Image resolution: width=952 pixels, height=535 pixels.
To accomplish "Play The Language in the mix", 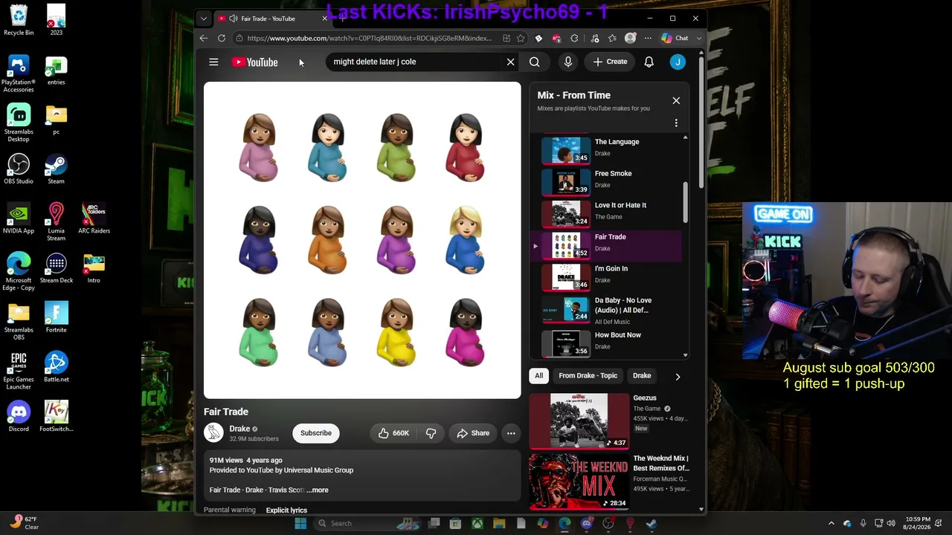I will tap(608, 149).
